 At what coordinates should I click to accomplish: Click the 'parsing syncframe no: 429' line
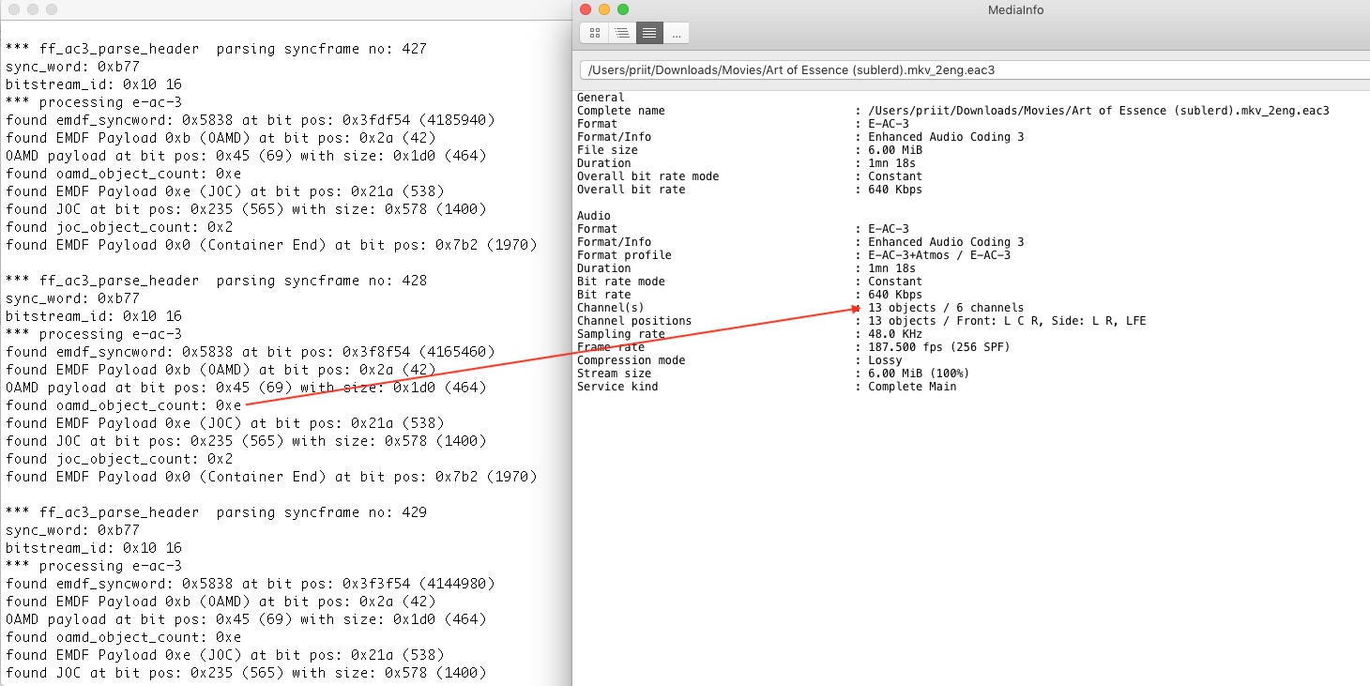pyautogui.click(x=216, y=512)
